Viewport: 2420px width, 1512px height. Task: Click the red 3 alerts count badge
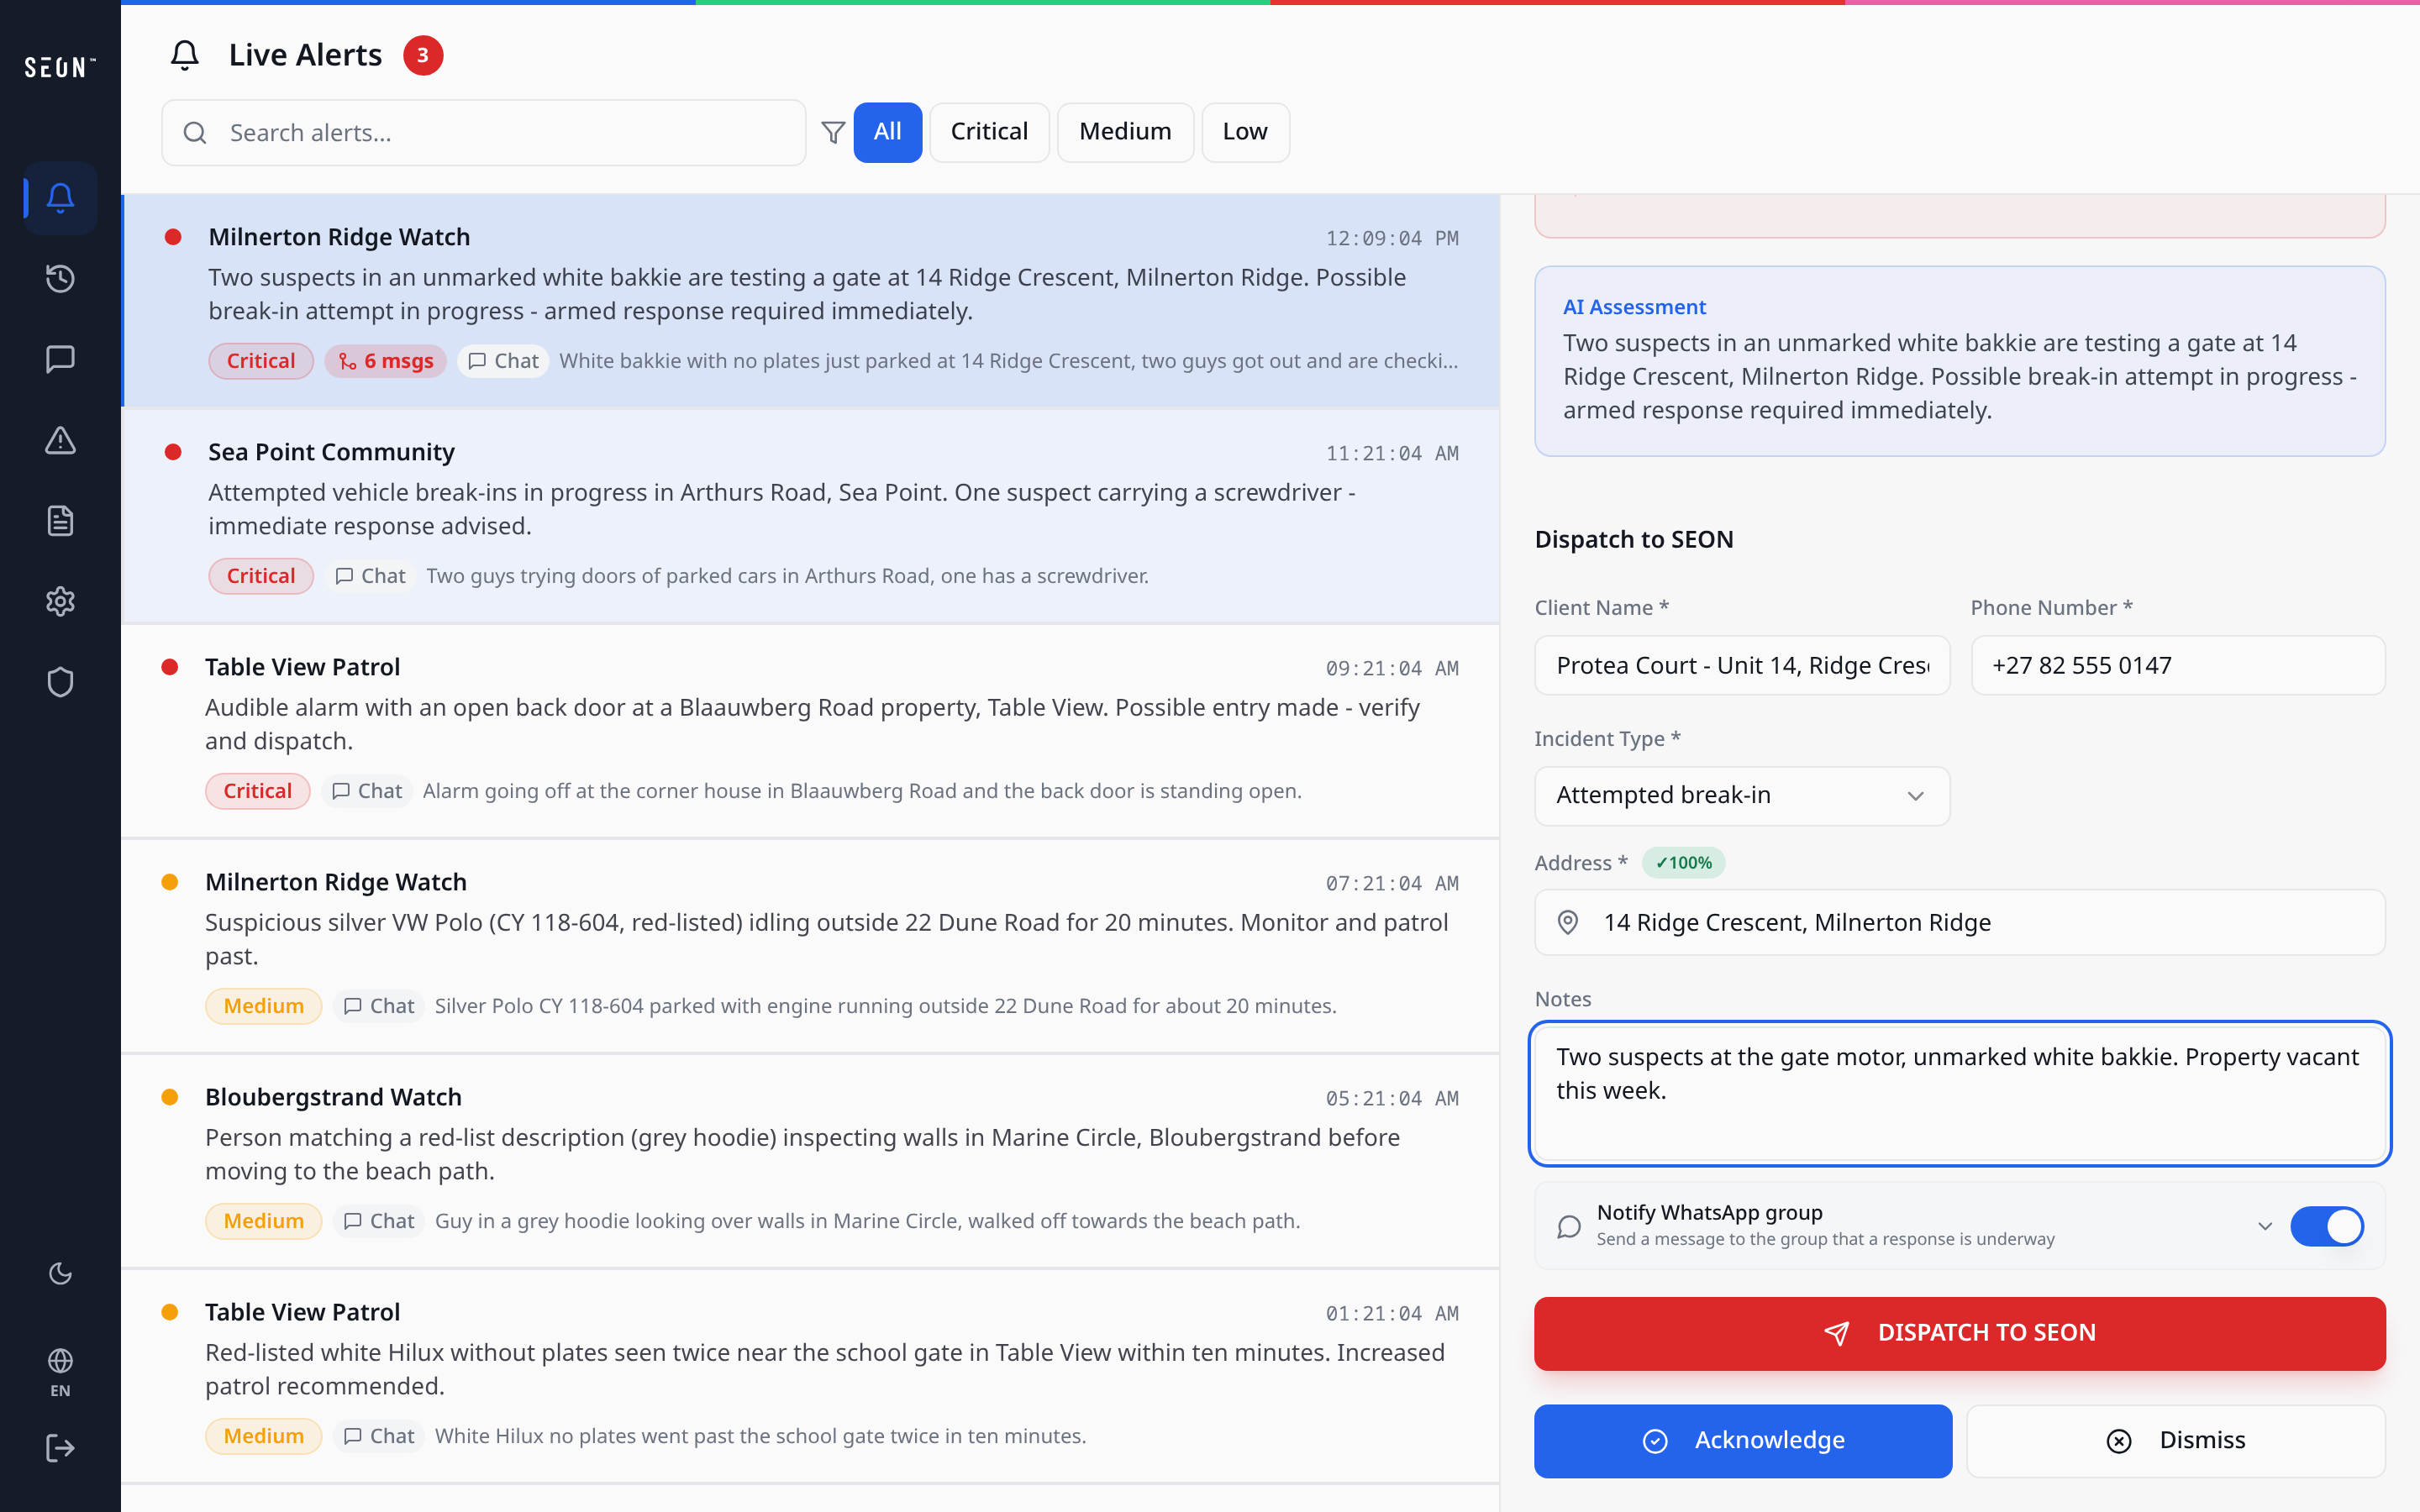click(423, 55)
